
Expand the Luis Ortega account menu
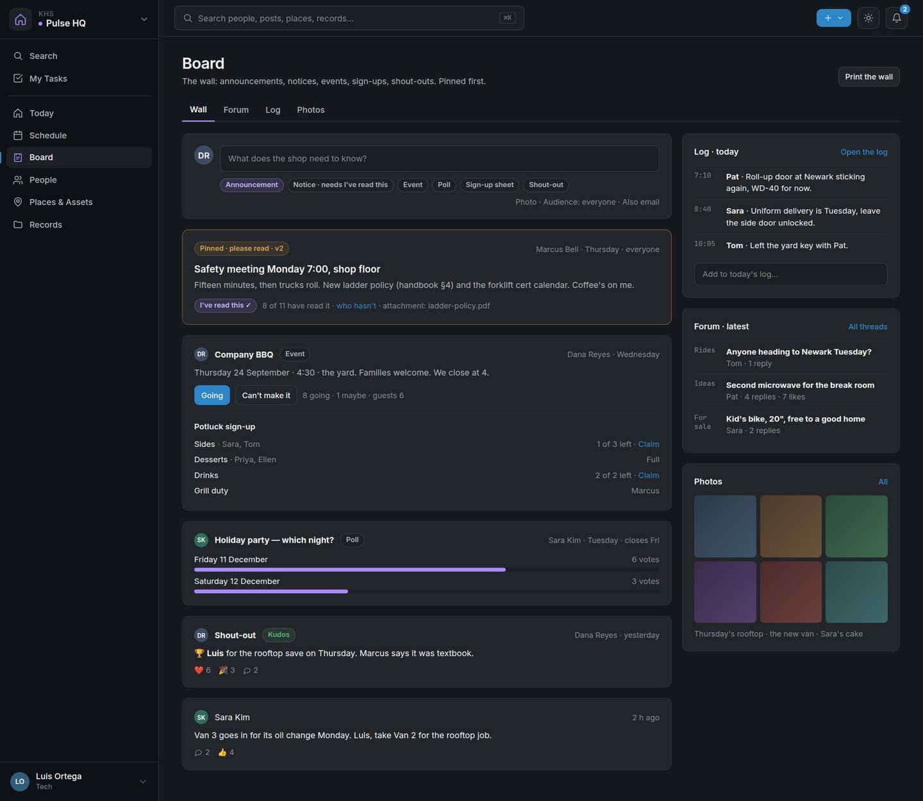[x=142, y=782]
